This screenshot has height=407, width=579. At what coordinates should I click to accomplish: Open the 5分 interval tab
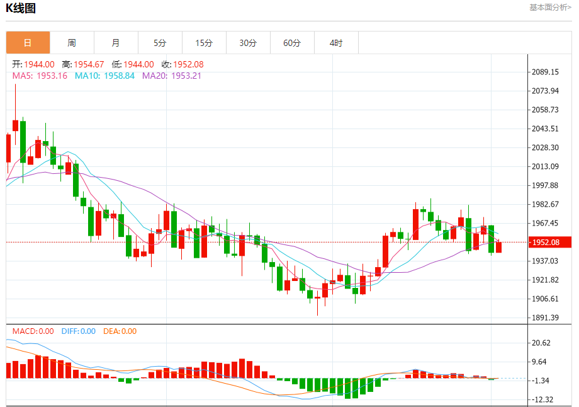(160, 43)
